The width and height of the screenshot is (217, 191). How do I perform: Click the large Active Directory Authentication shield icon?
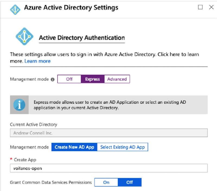(24, 36)
